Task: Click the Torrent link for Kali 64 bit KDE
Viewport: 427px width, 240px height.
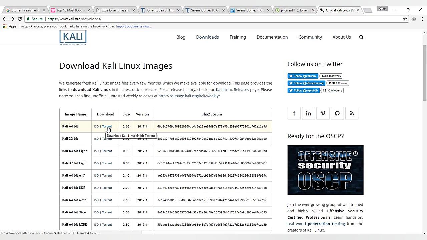Action: click(x=107, y=188)
